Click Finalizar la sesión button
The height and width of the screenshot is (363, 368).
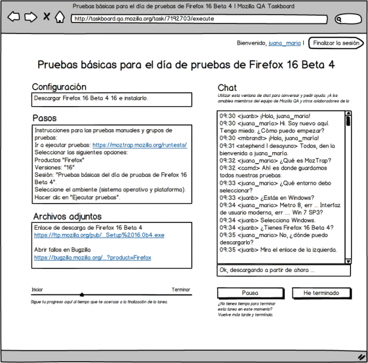click(x=336, y=43)
